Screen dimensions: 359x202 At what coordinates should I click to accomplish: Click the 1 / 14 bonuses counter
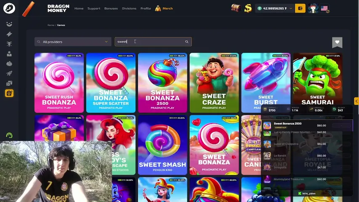tap(295, 109)
